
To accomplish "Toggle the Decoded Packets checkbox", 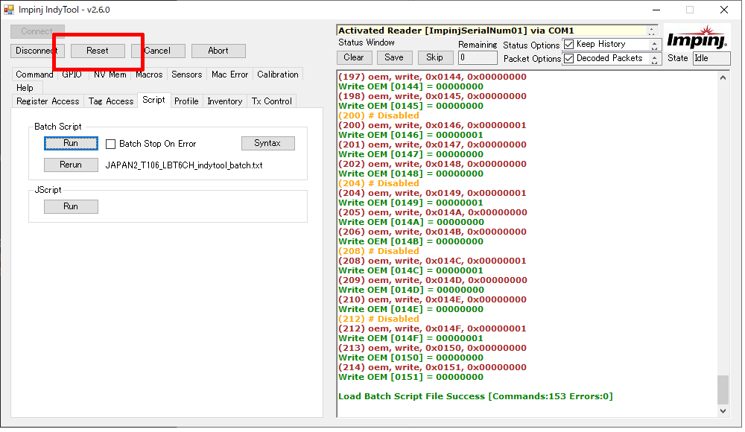I will [x=568, y=58].
